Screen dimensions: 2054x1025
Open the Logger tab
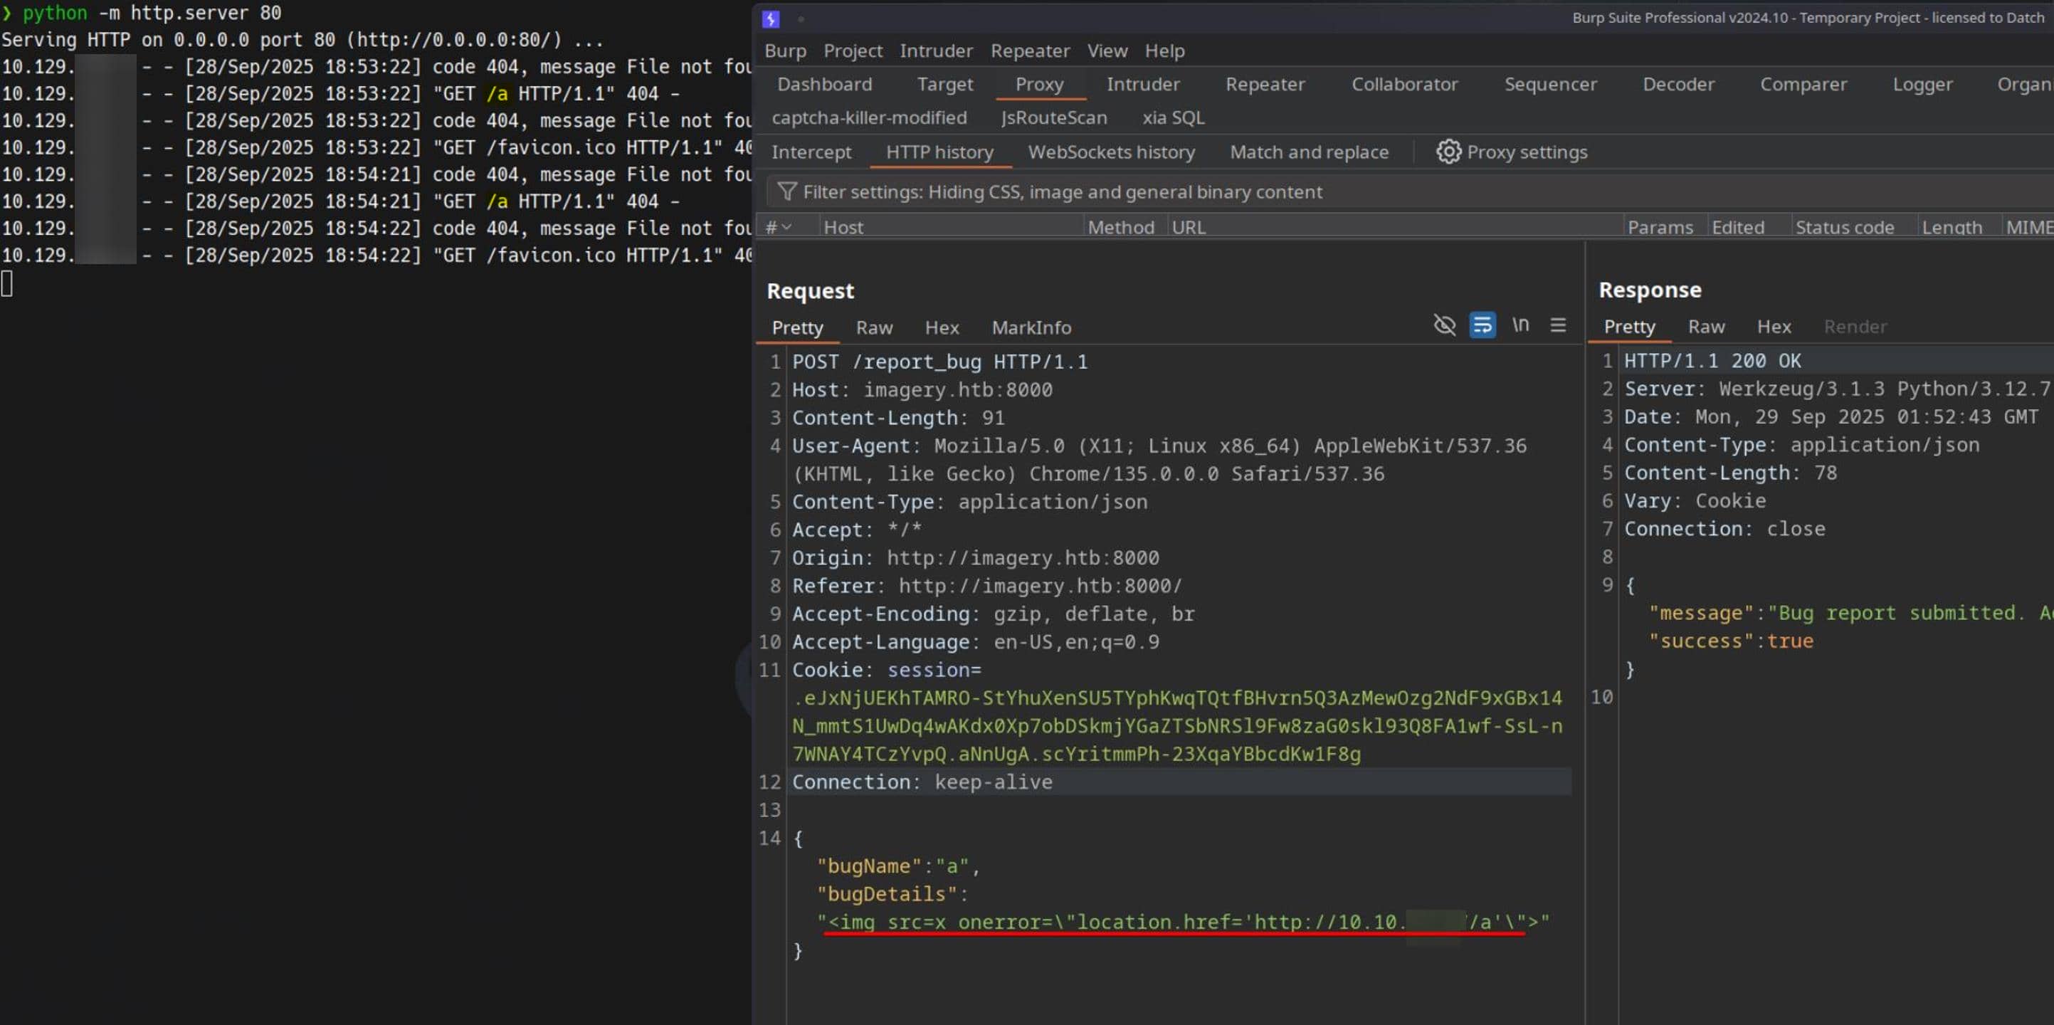point(1922,85)
